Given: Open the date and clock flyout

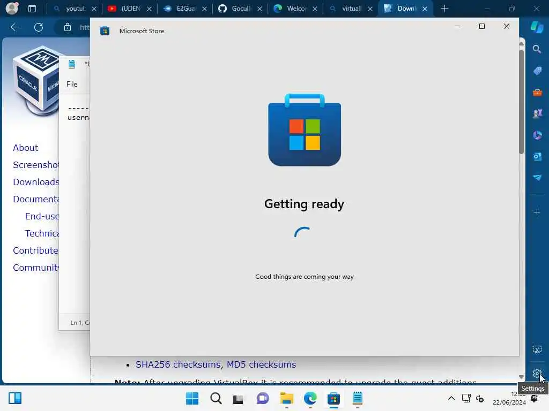Looking at the screenshot, I should point(509,398).
